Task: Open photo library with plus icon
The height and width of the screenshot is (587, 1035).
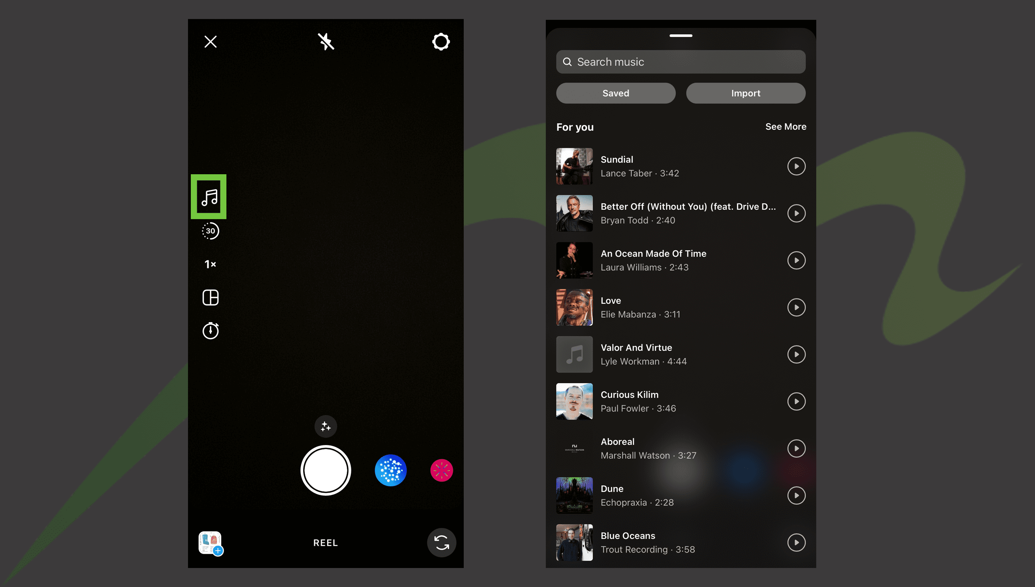Action: 210,542
